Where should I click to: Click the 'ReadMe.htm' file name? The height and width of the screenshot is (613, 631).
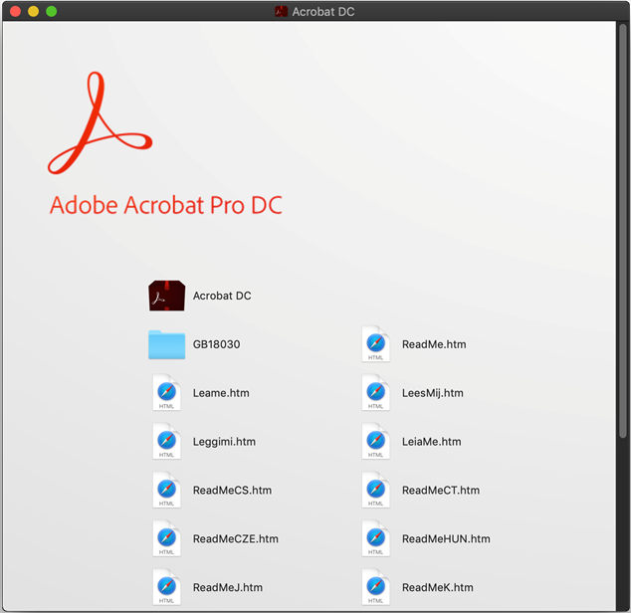point(434,344)
